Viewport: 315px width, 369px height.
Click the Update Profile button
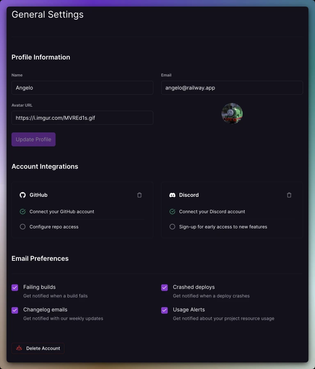(34, 139)
